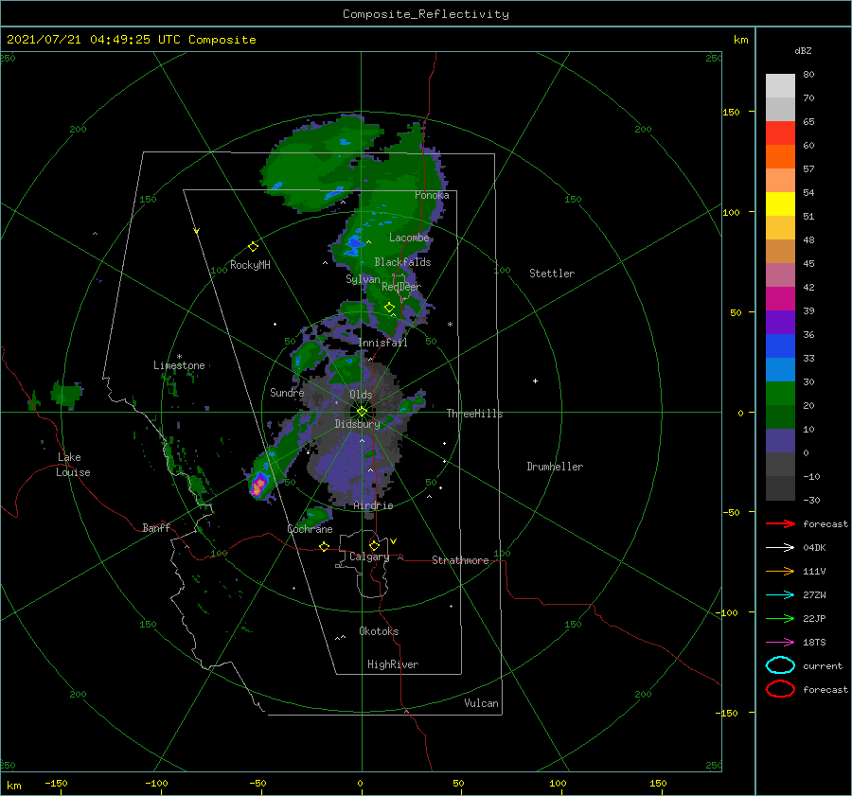
Task: Select the white 04DK arrow in legend
Action: point(780,547)
